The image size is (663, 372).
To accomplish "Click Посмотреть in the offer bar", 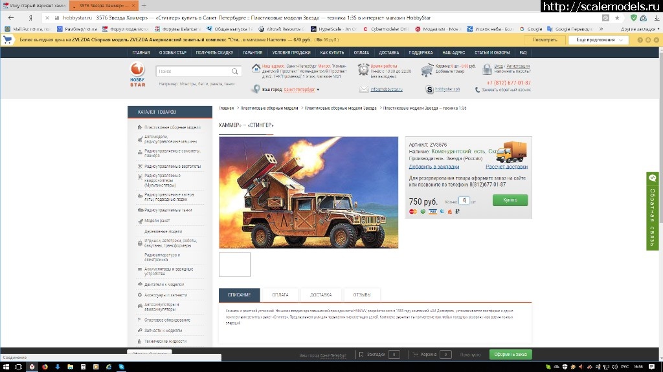I will click(545, 39).
